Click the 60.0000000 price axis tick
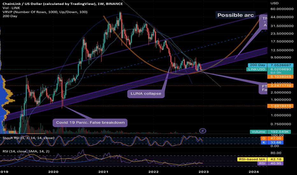This screenshot has height=175, width=297. coord(282,9)
